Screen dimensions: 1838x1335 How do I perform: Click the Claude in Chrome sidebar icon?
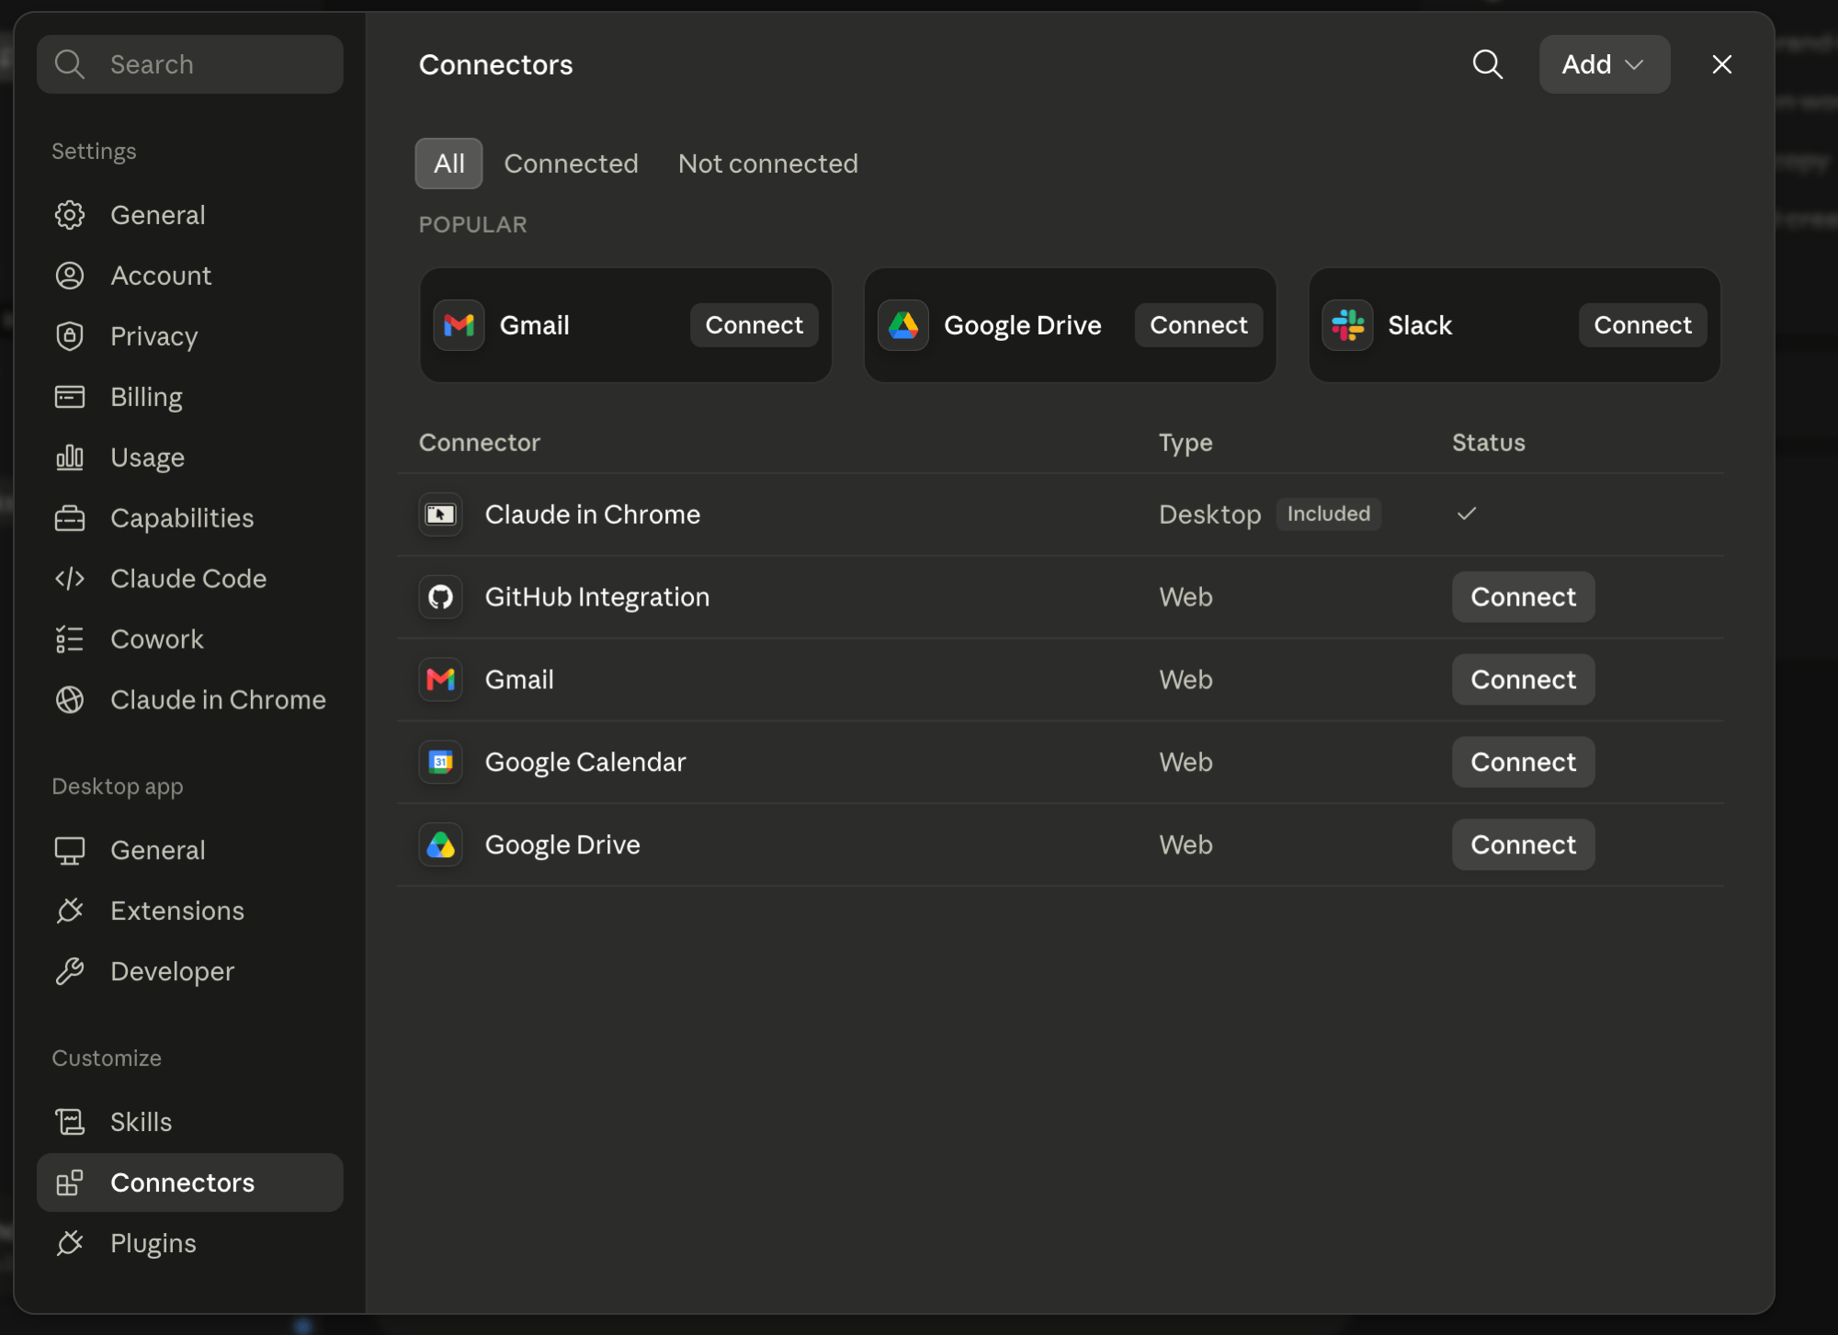click(70, 700)
